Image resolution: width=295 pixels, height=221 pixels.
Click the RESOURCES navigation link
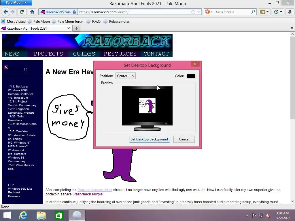pos(120,54)
